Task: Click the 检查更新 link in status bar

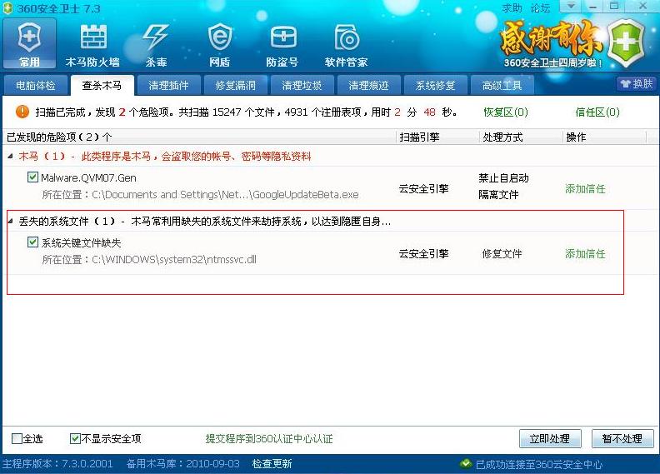Action: pyautogui.click(x=272, y=463)
